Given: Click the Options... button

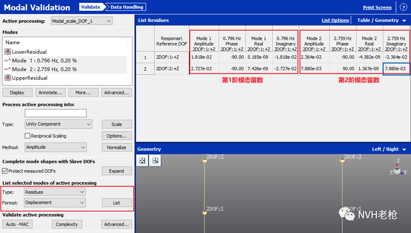Looking at the screenshot, I should coord(117,136).
